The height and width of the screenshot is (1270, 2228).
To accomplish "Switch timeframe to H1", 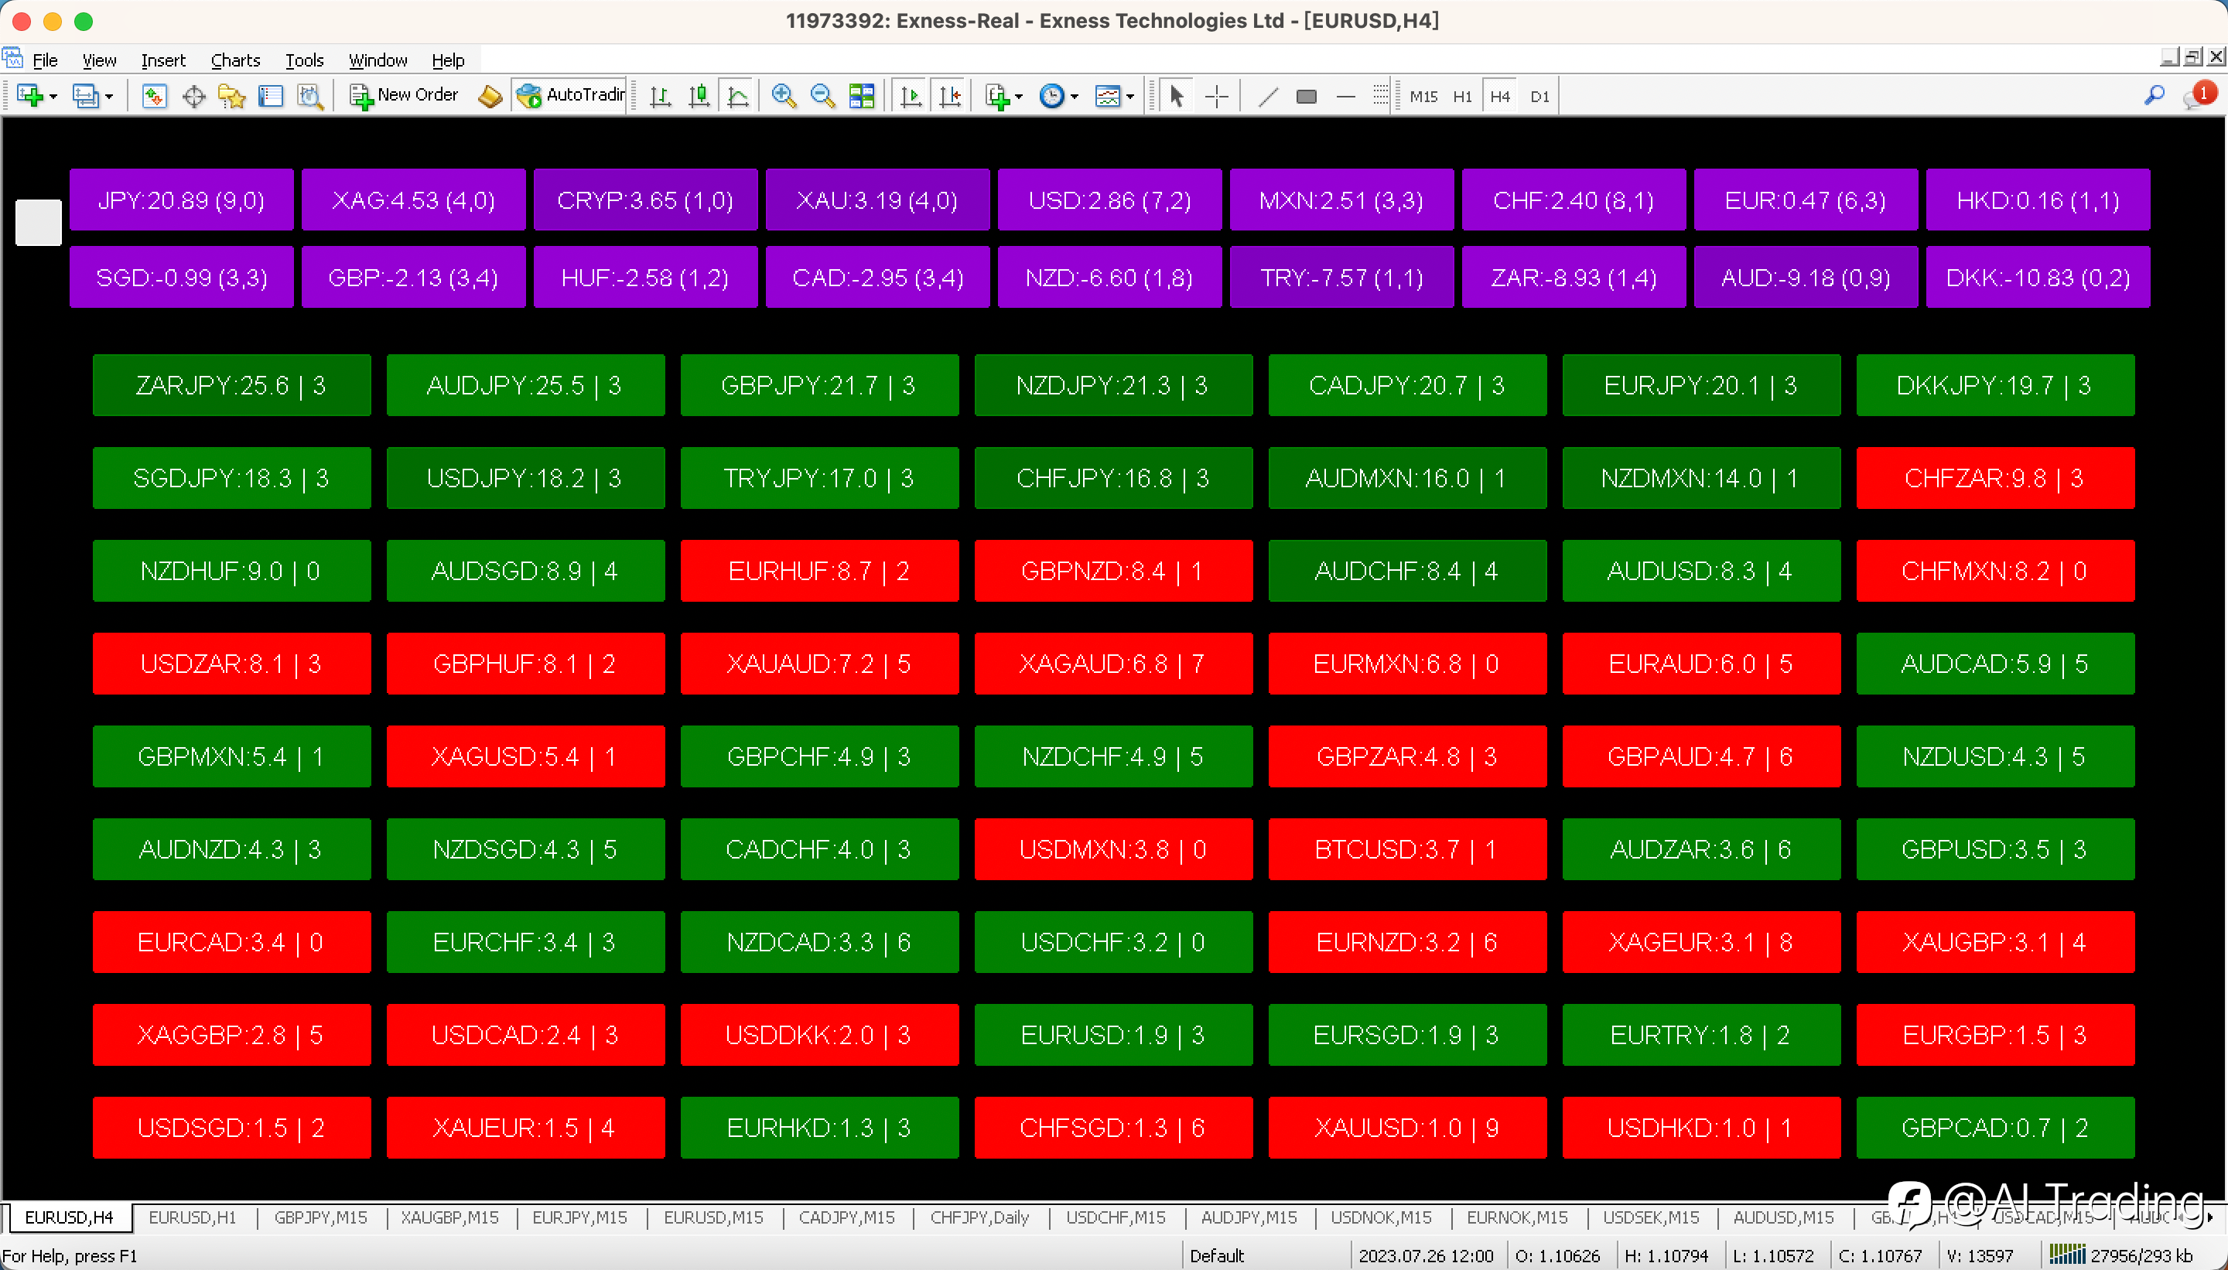I will 1463,97.
